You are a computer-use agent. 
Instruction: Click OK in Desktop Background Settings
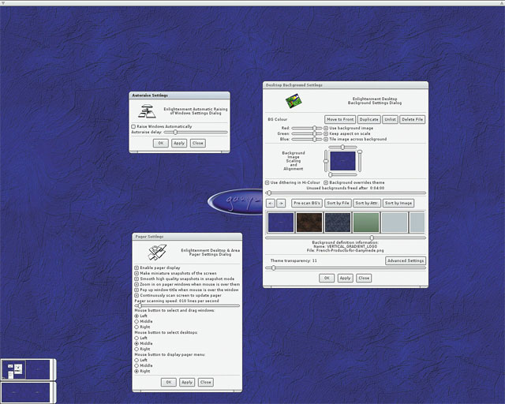327,278
